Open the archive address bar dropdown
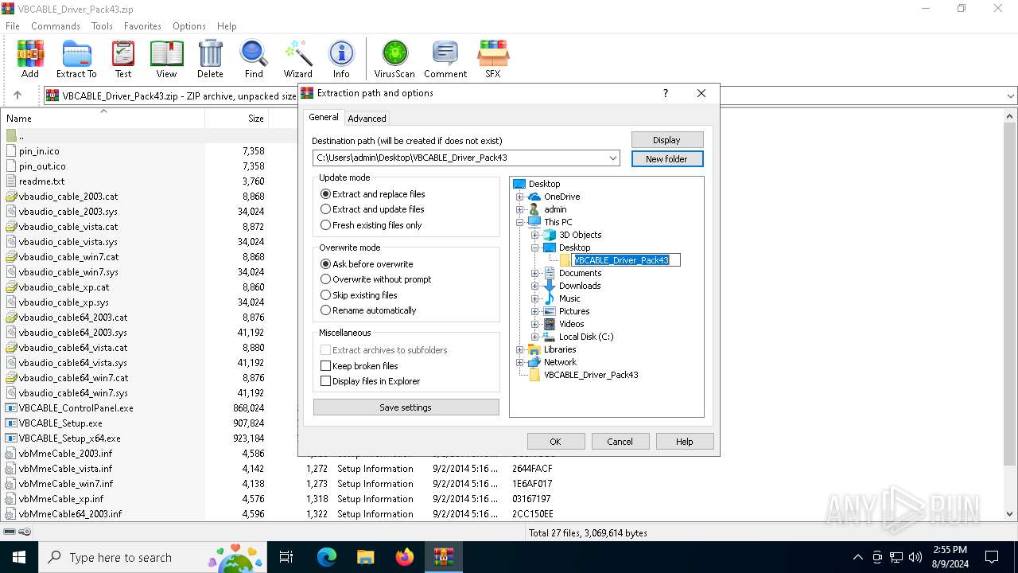 1011,95
